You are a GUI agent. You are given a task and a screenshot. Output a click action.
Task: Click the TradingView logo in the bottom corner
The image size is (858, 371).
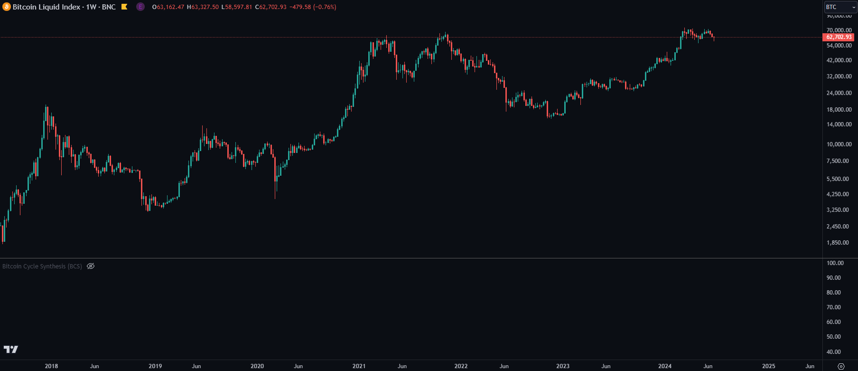click(x=11, y=349)
